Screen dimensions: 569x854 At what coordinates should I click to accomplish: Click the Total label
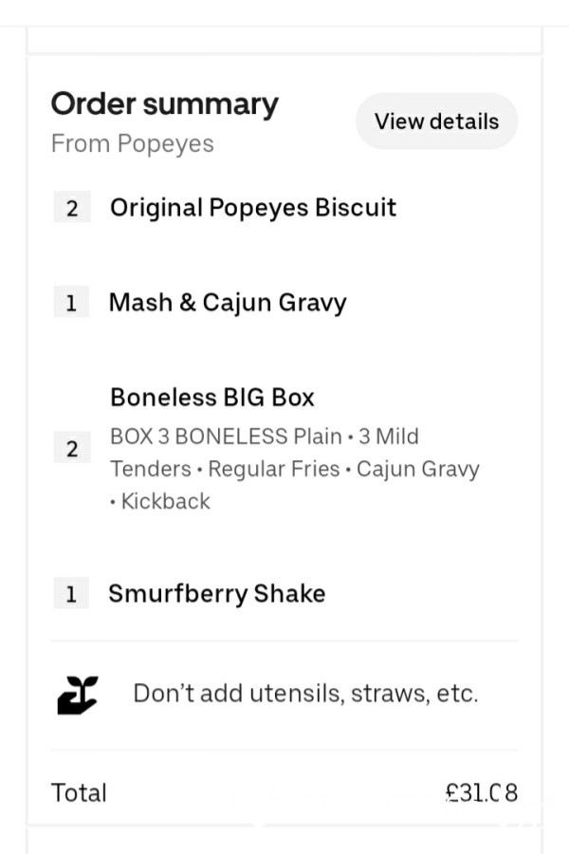tap(79, 792)
